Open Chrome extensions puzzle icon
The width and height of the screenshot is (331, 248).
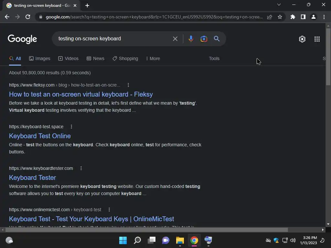(x=293, y=17)
